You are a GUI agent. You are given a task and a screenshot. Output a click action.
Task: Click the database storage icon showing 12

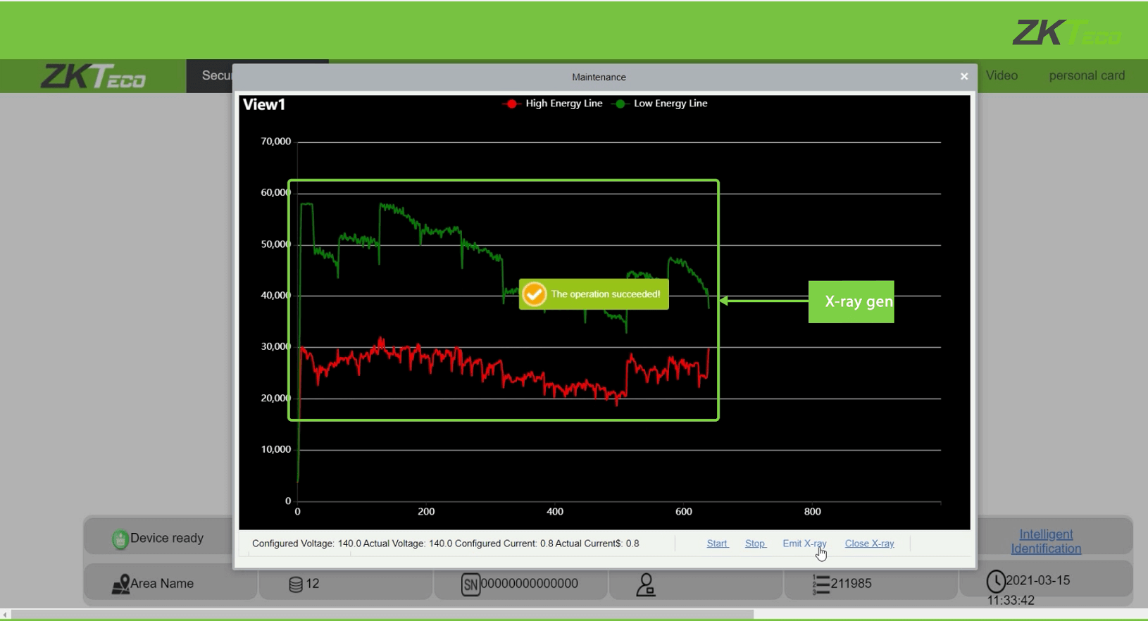(x=297, y=584)
